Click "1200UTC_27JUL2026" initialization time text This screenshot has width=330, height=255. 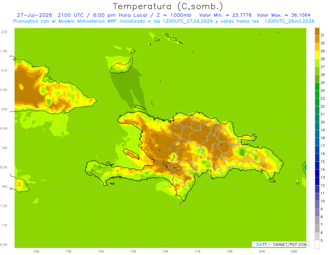click(188, 21)
